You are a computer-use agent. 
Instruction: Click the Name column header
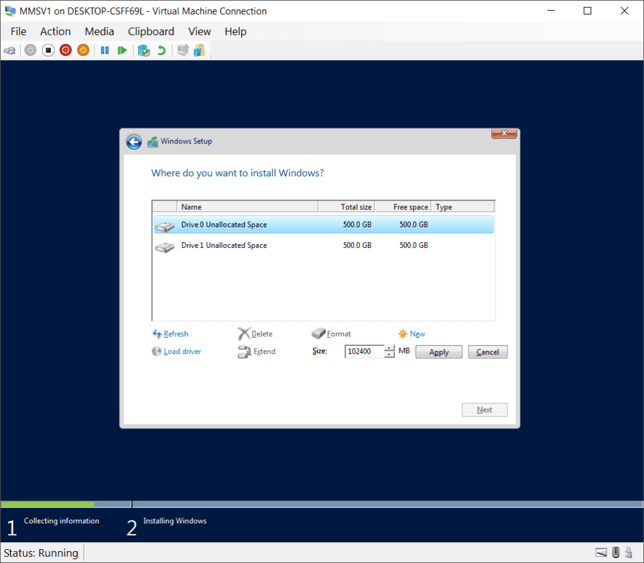pyautogui.click(x=247, y=207)
